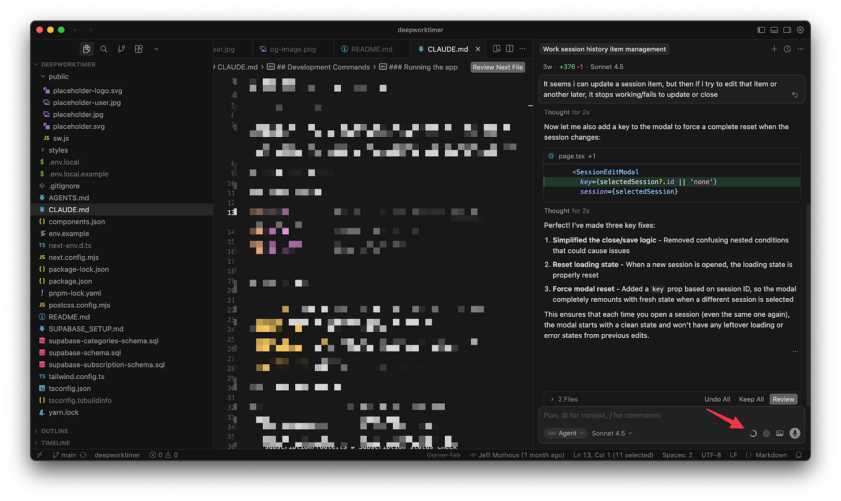The width and height of the screenshot is (841, 501).
Task: Click the Manage settings gear in title bar
Action: coord(801,30)
